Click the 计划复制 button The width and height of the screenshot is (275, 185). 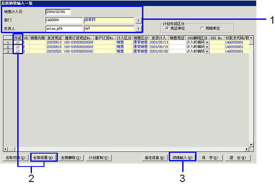(99, 158)
